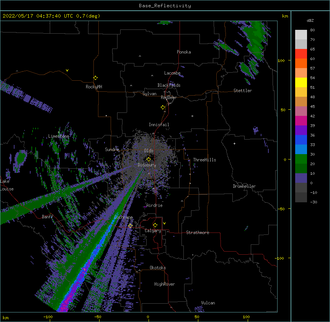
Task: Click the Sundre label
Action: [x=112, y=150]
